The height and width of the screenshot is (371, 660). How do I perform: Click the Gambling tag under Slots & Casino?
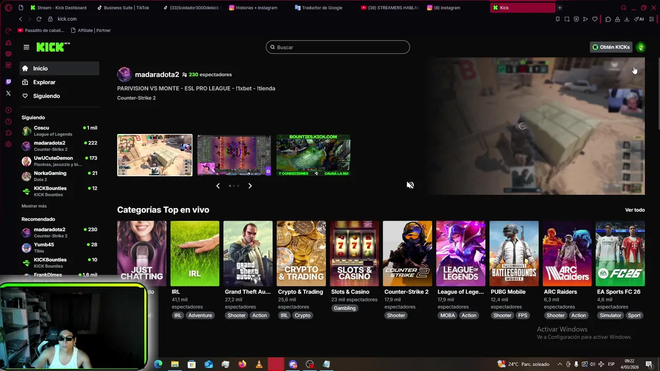344,308
